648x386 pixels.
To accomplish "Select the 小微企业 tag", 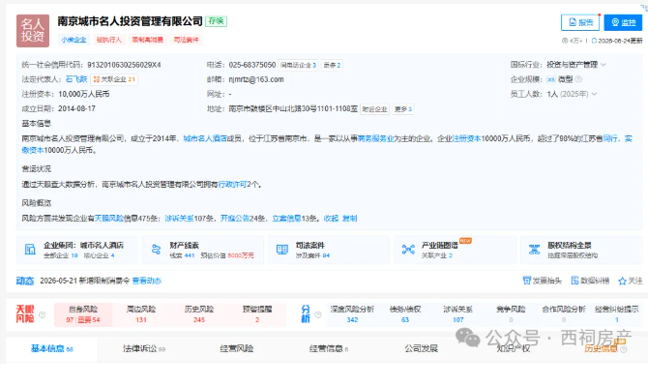I will click(x=74, y=40).
